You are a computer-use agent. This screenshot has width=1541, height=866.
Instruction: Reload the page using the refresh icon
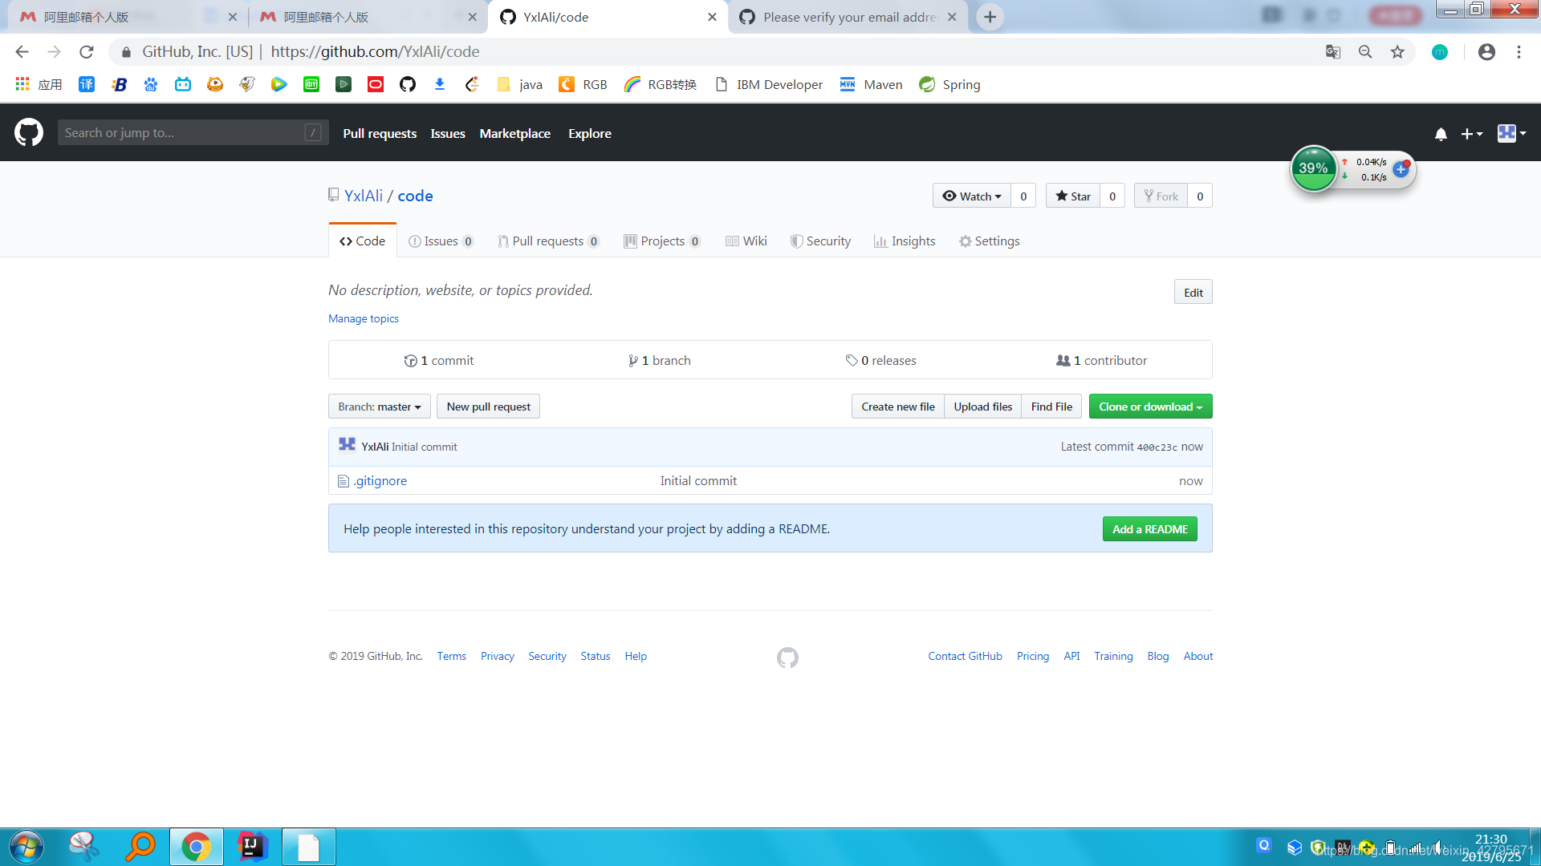tap(87, 52)
